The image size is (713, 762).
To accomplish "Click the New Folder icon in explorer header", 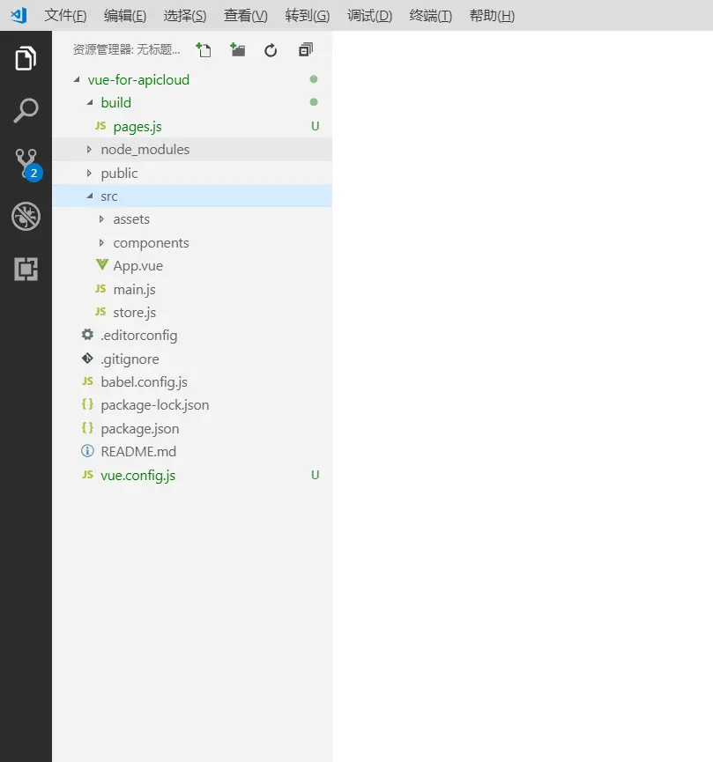I will (x=238, y=49).
